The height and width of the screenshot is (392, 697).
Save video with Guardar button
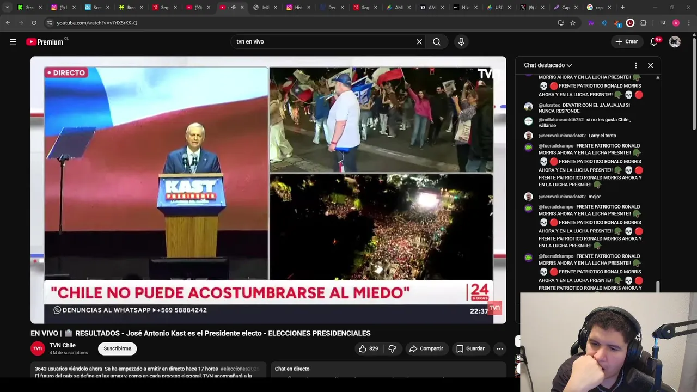(470, 348)
